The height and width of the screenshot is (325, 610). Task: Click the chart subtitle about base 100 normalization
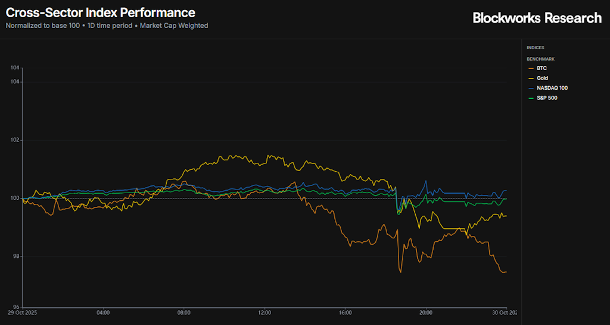(107, 26)
